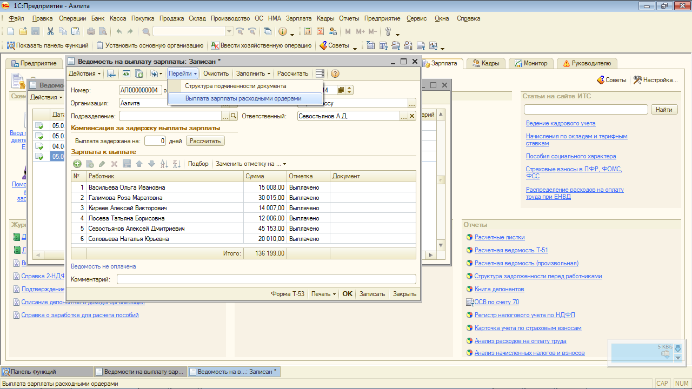Expand the Заполнить dropdown menu
This screenshot has height=389, width=692.
(x=254, y=73)
